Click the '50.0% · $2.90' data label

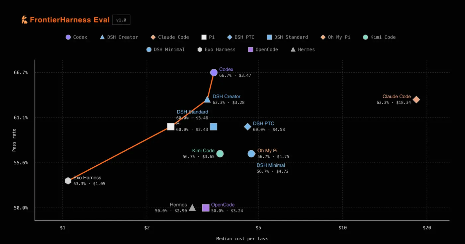pos(171,211)
